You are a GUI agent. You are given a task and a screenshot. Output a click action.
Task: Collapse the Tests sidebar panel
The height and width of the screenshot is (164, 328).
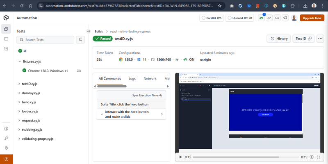point(89,31)
